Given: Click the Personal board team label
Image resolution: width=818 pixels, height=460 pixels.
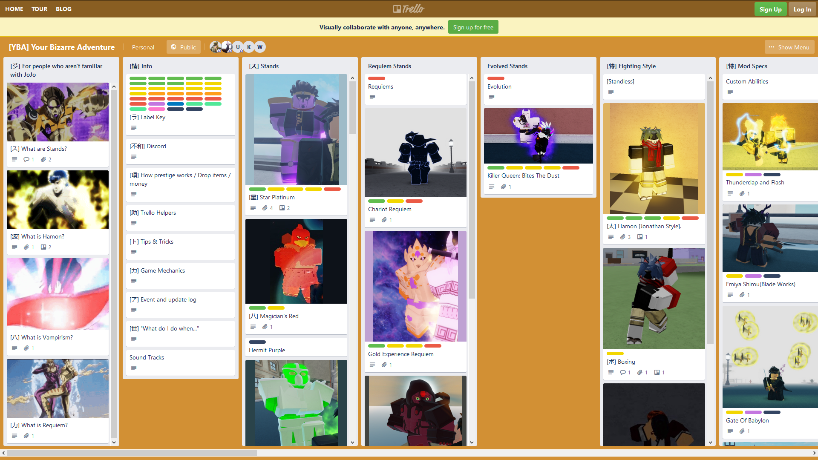Looking at the screenshot, I should (143, 47).
